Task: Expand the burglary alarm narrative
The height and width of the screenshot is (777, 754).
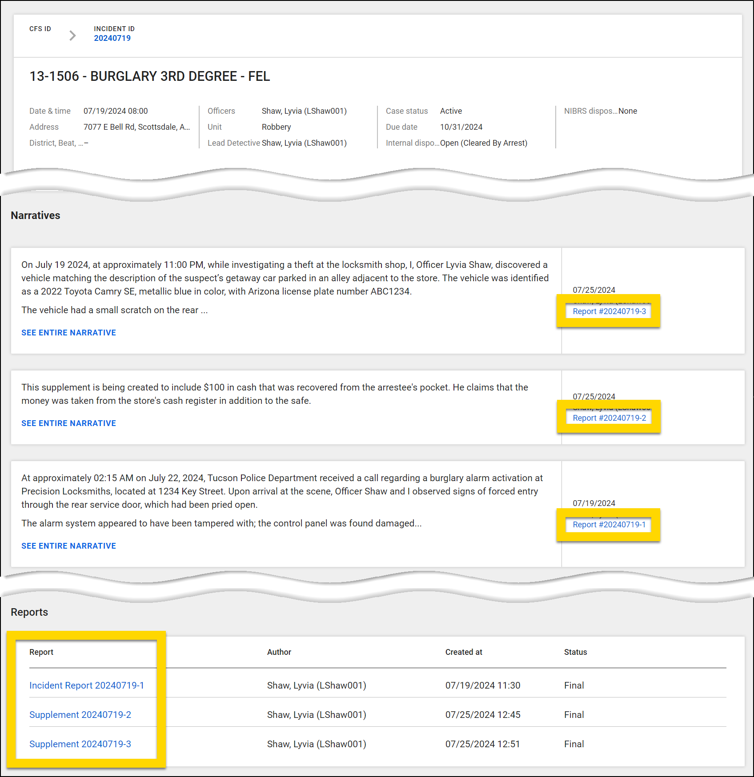Action: coord(68,546)
